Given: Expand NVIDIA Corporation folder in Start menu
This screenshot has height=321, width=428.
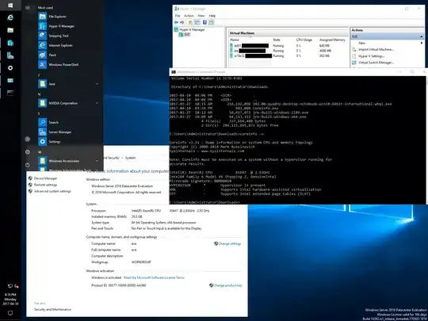Looking at the screenshot, I should [97, 103].
